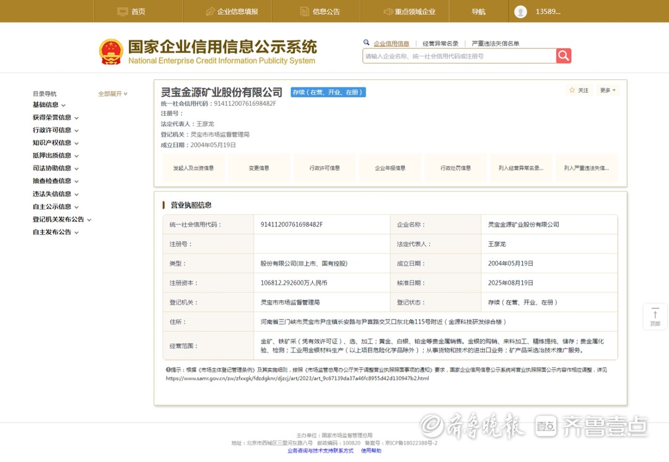Click the 营业执照信息 section heading
Screen dimensions: 669x462
tap(191, 205)
